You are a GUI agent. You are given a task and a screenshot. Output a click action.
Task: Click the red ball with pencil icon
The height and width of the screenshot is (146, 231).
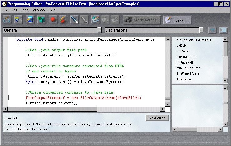click(x=63, y=20)
